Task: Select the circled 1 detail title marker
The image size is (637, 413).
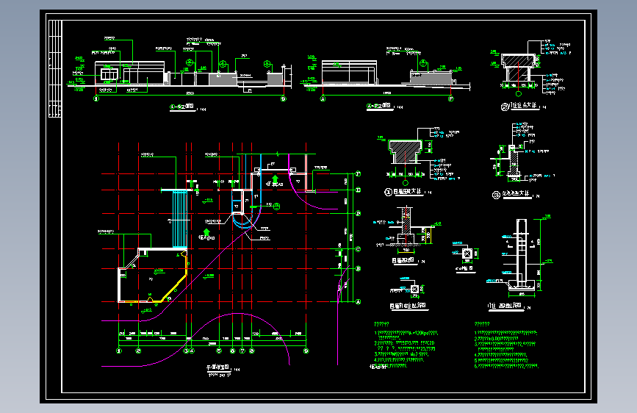Action: coord(388,193)
